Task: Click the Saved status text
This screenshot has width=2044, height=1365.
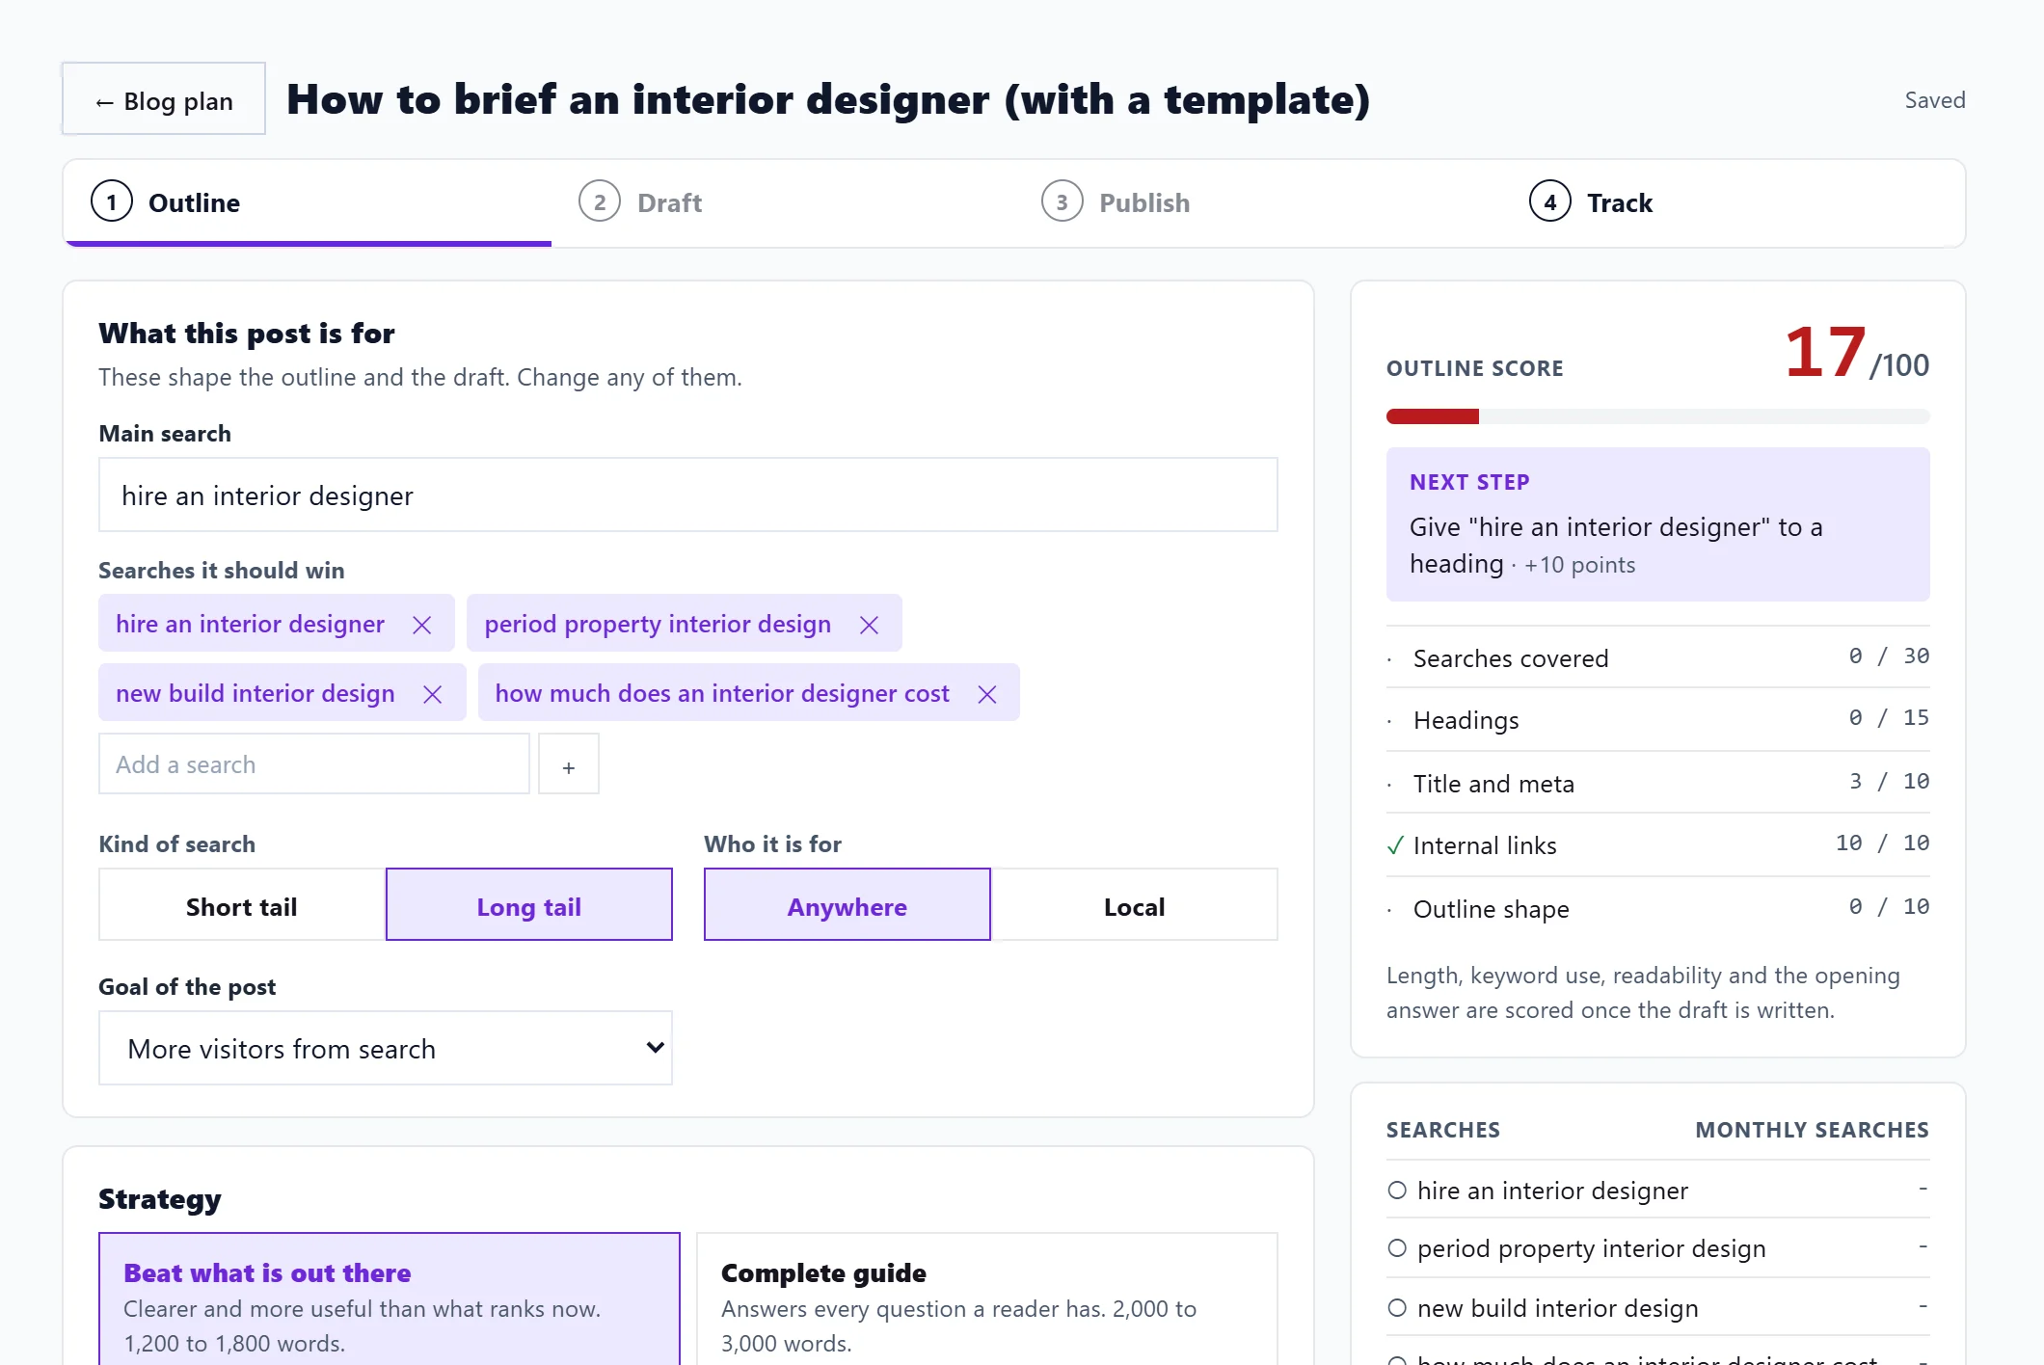Action: pyautogui.click(x=1935, y=100)
